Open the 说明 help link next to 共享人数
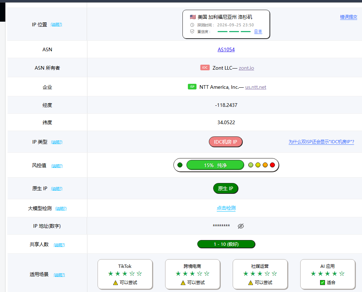Viewport: 362px width, 292px height. coord(59,245)
